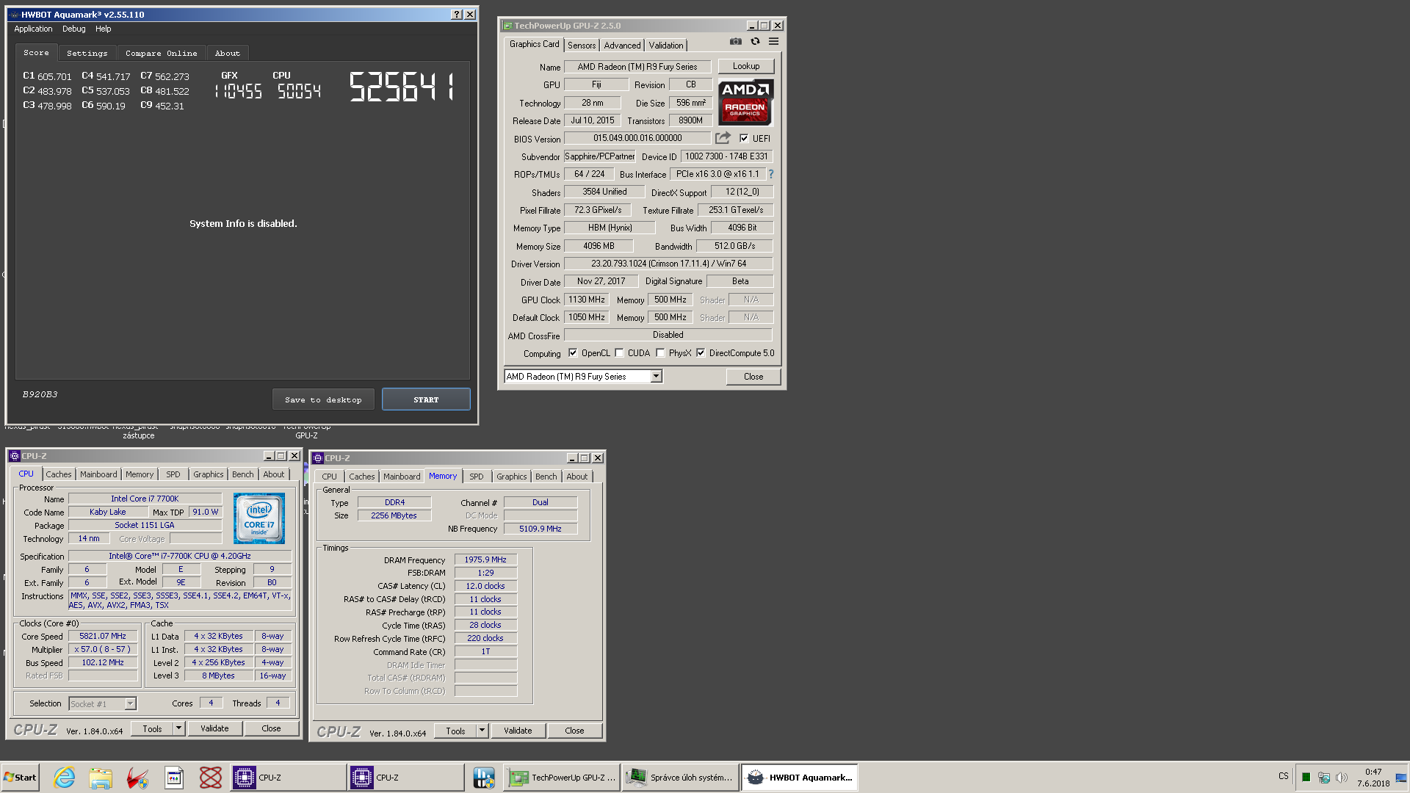Open the red atom-shaped taskbar icon
1410x793 pixels.
[211, 778]
